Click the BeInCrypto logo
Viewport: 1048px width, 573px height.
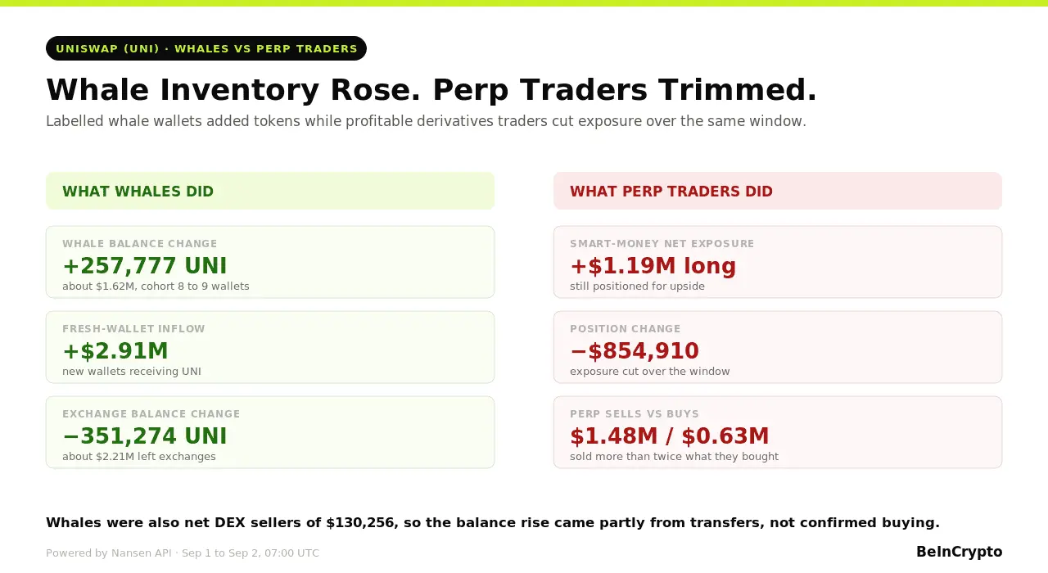(x=959, y=552)
